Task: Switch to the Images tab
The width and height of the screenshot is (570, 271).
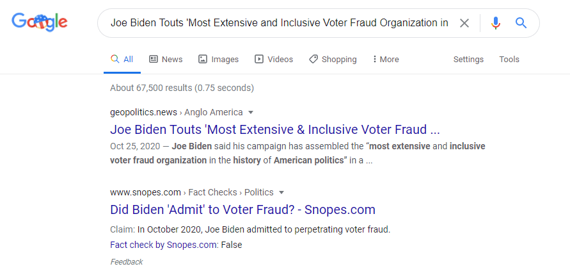Action: tap(218, 60)
